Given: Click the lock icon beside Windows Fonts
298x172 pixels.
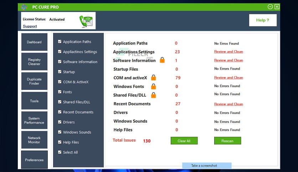Looking at the screenshot, I should tap(153, 86).
